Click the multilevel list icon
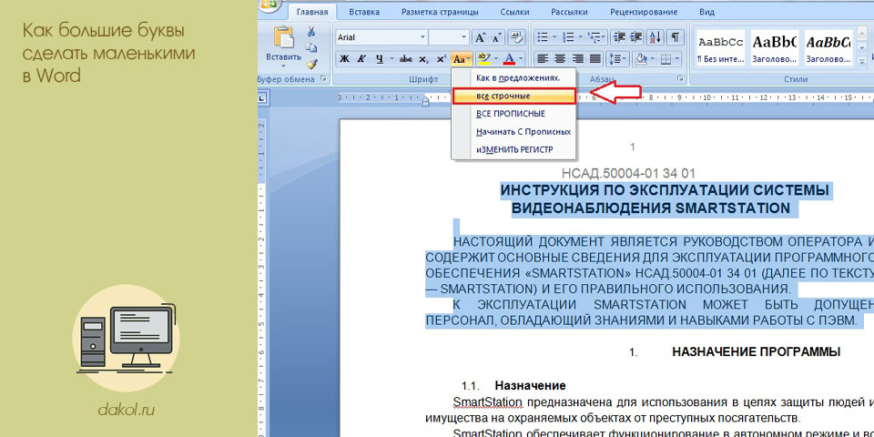The height and width of the screenshot is (437, 874). pos(595,37)
